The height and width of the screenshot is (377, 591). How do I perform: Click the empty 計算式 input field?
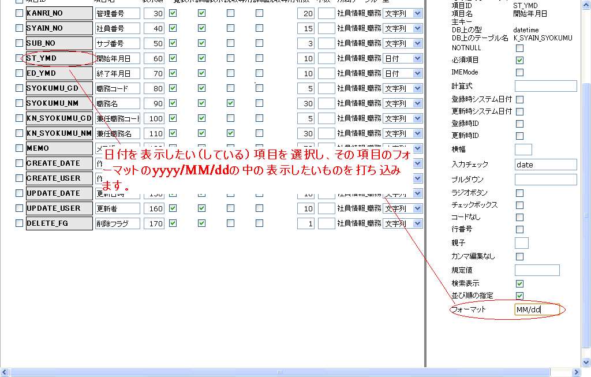545,86
